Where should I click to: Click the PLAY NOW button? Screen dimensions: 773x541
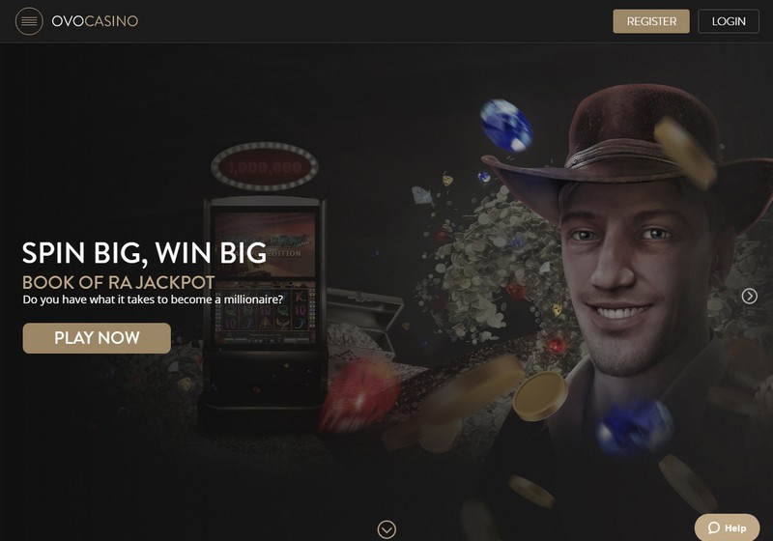click(x=97, y=338)
